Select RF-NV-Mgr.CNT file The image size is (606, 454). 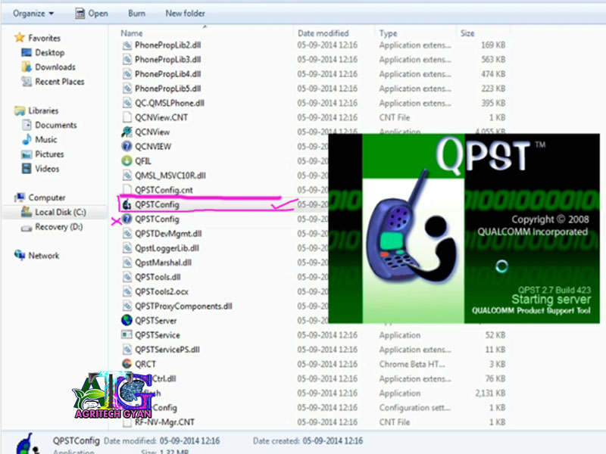[x=164, y=422]
